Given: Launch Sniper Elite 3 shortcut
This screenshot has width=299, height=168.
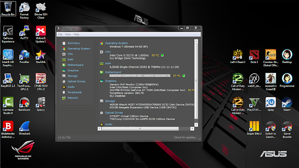Looking at the screenshot, I should (254, 128).
